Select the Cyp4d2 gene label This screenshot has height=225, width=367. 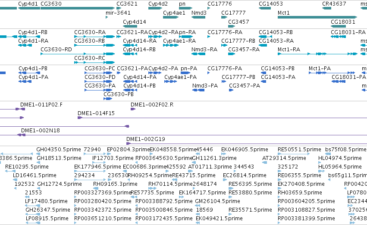click(158, 4)
